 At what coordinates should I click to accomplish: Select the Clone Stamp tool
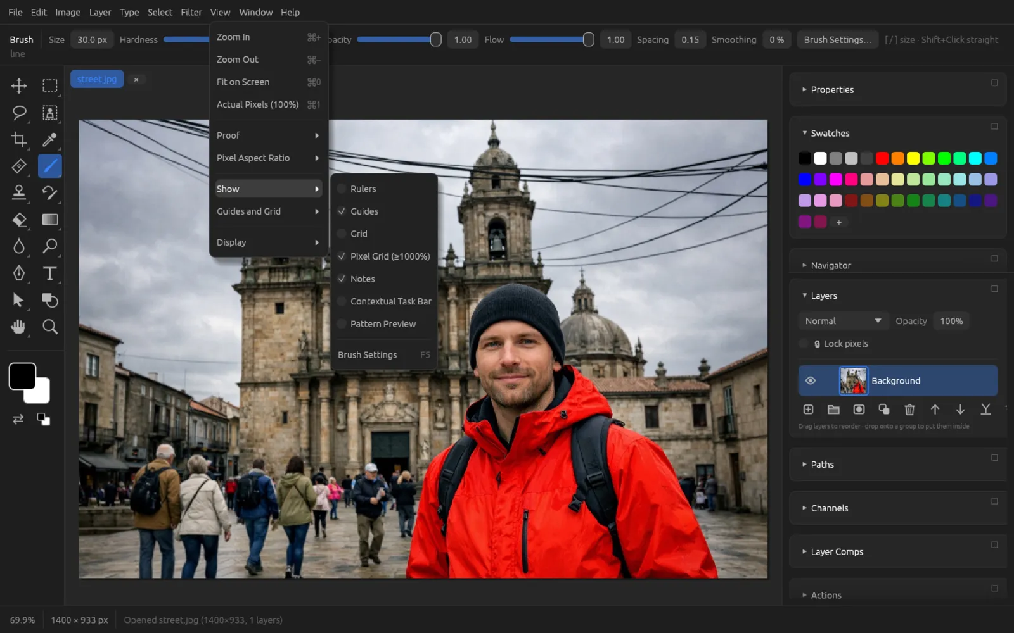(x=19, y=192)
